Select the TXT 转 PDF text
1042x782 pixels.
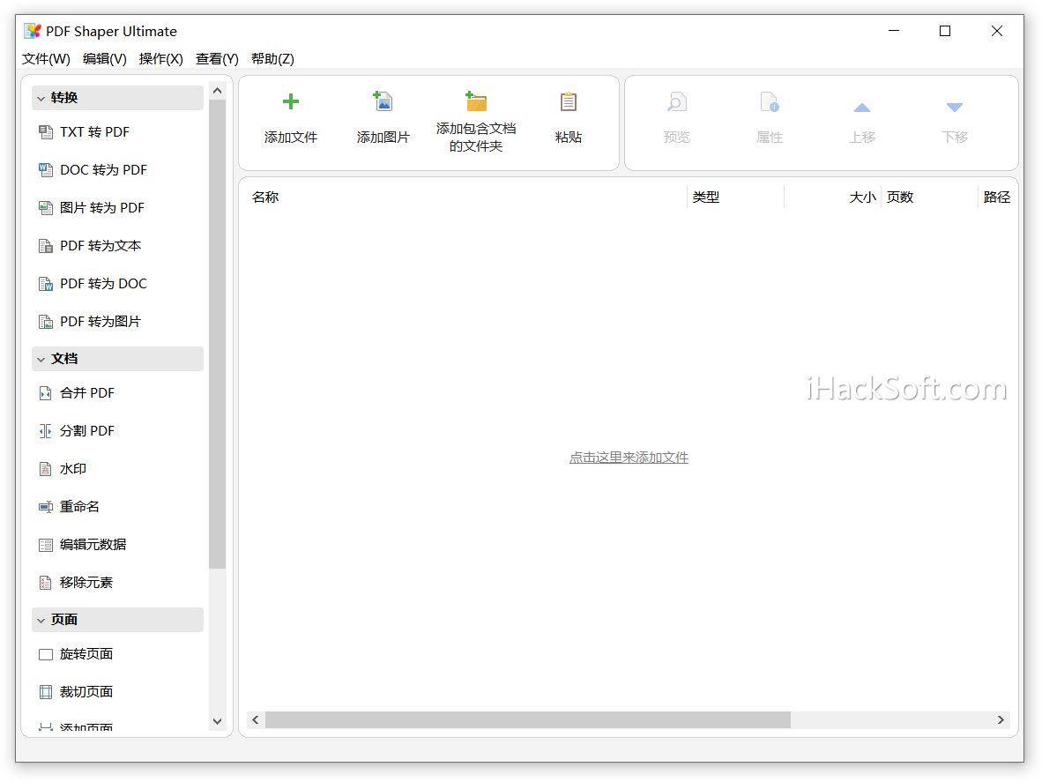tap(94, 132)
